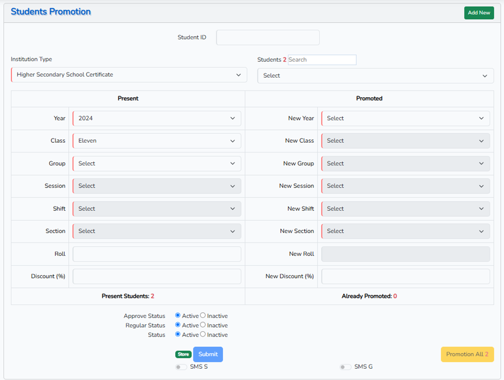Toggle the SMS S switch

181,367
